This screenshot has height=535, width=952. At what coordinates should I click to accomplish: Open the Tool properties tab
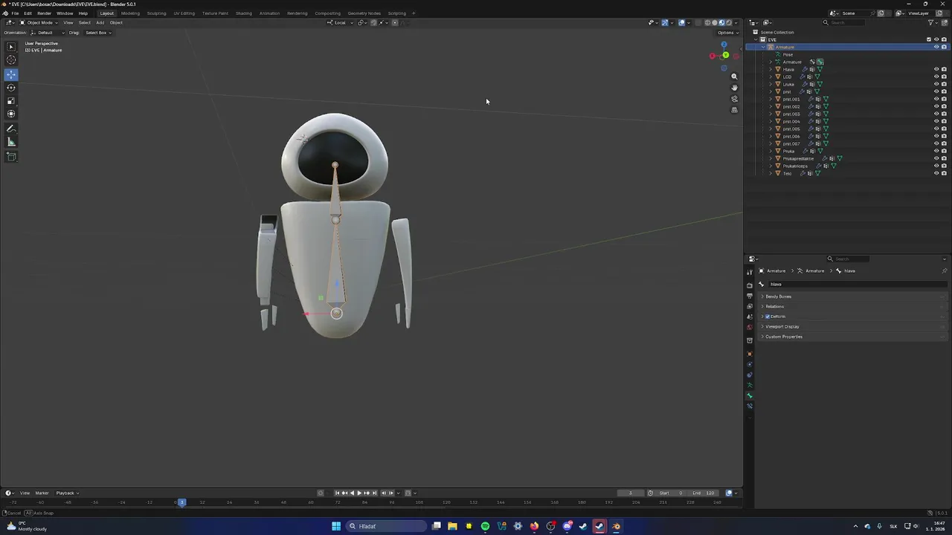[750, 273]
